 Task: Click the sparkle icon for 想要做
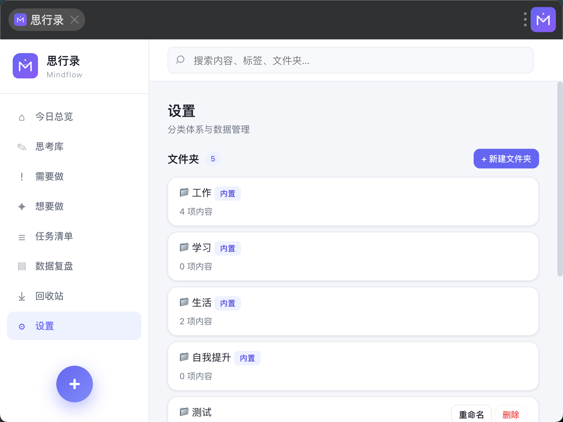[22, 207]
